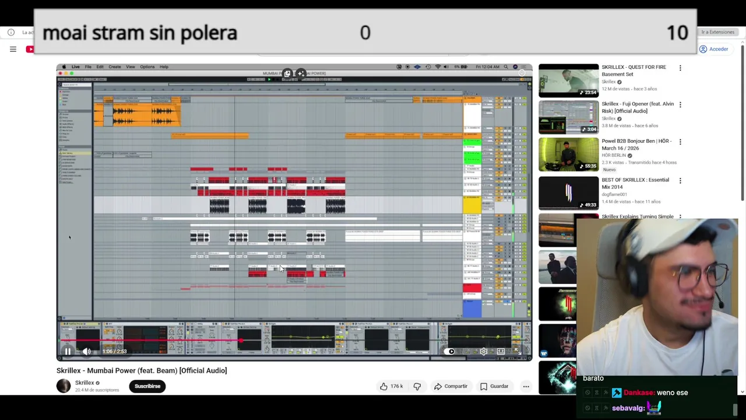Click the red video progress bar playhead
Image resolution: width=746 pixels, height=420 pixels.
click(241, 340)
